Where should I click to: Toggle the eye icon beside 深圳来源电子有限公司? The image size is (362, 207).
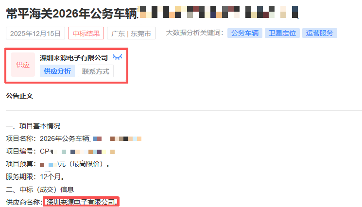pyautogui.click(x=117, y=57)
